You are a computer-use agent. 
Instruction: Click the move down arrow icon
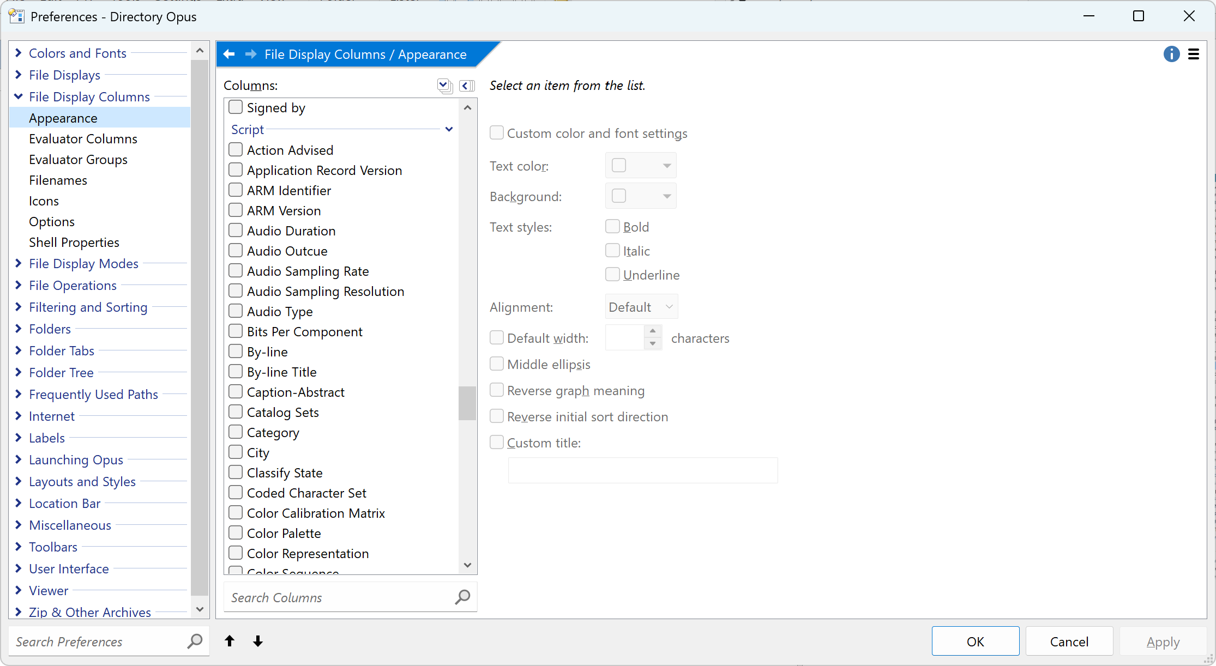click(x=258, y=641)
